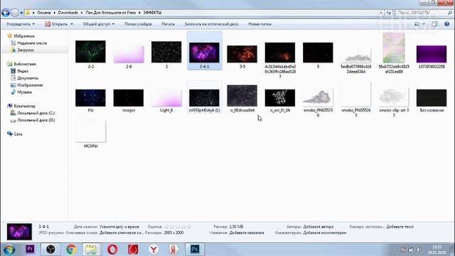Click Добавьте название in details pane
This screenshot has height=256, width=455.
click(x=247, y=233)
